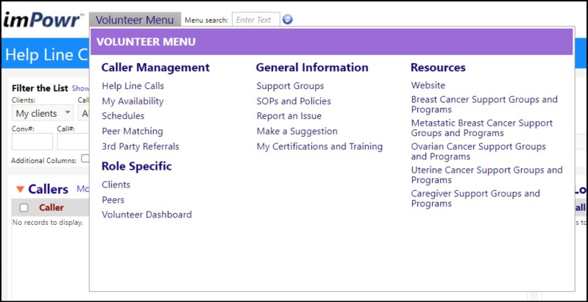588x302 pixels.
Task: Click the Conv# input box
Action: 32,142
